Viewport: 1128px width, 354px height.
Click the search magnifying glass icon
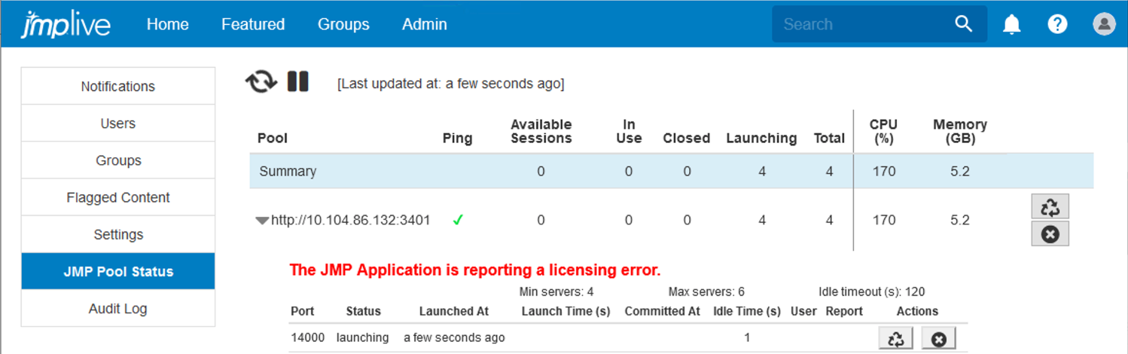pyautogui.click(x=964, y=24)
